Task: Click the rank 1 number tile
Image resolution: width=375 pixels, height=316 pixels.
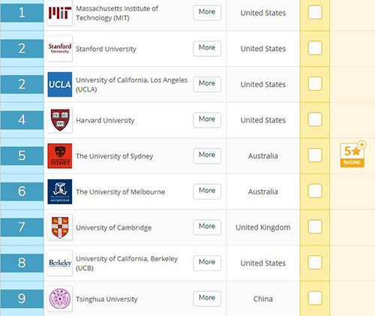Action: coord(22,13)
